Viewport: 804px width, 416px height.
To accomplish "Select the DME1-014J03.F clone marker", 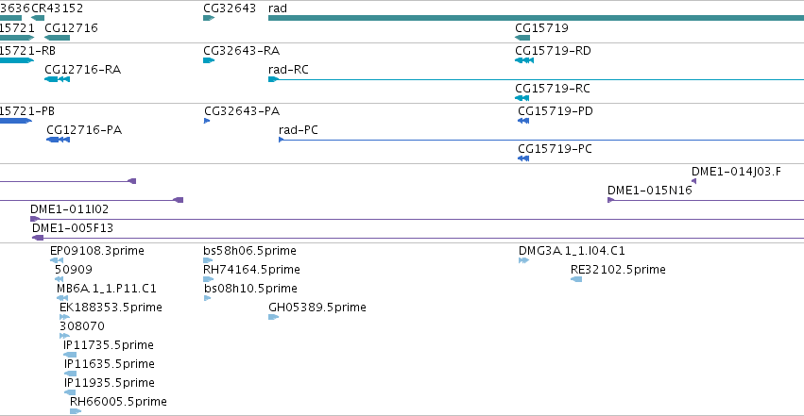I will pos(693,181).
